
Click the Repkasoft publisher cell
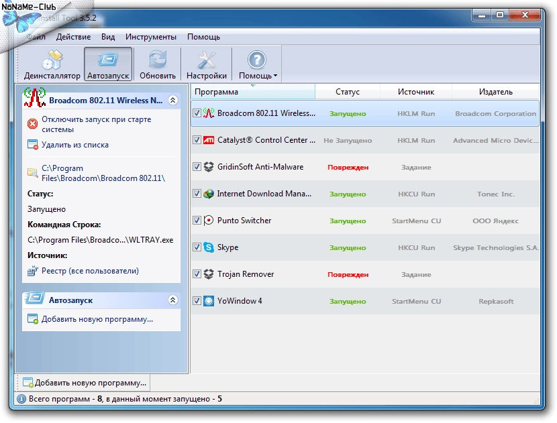(x=496, y=301)
